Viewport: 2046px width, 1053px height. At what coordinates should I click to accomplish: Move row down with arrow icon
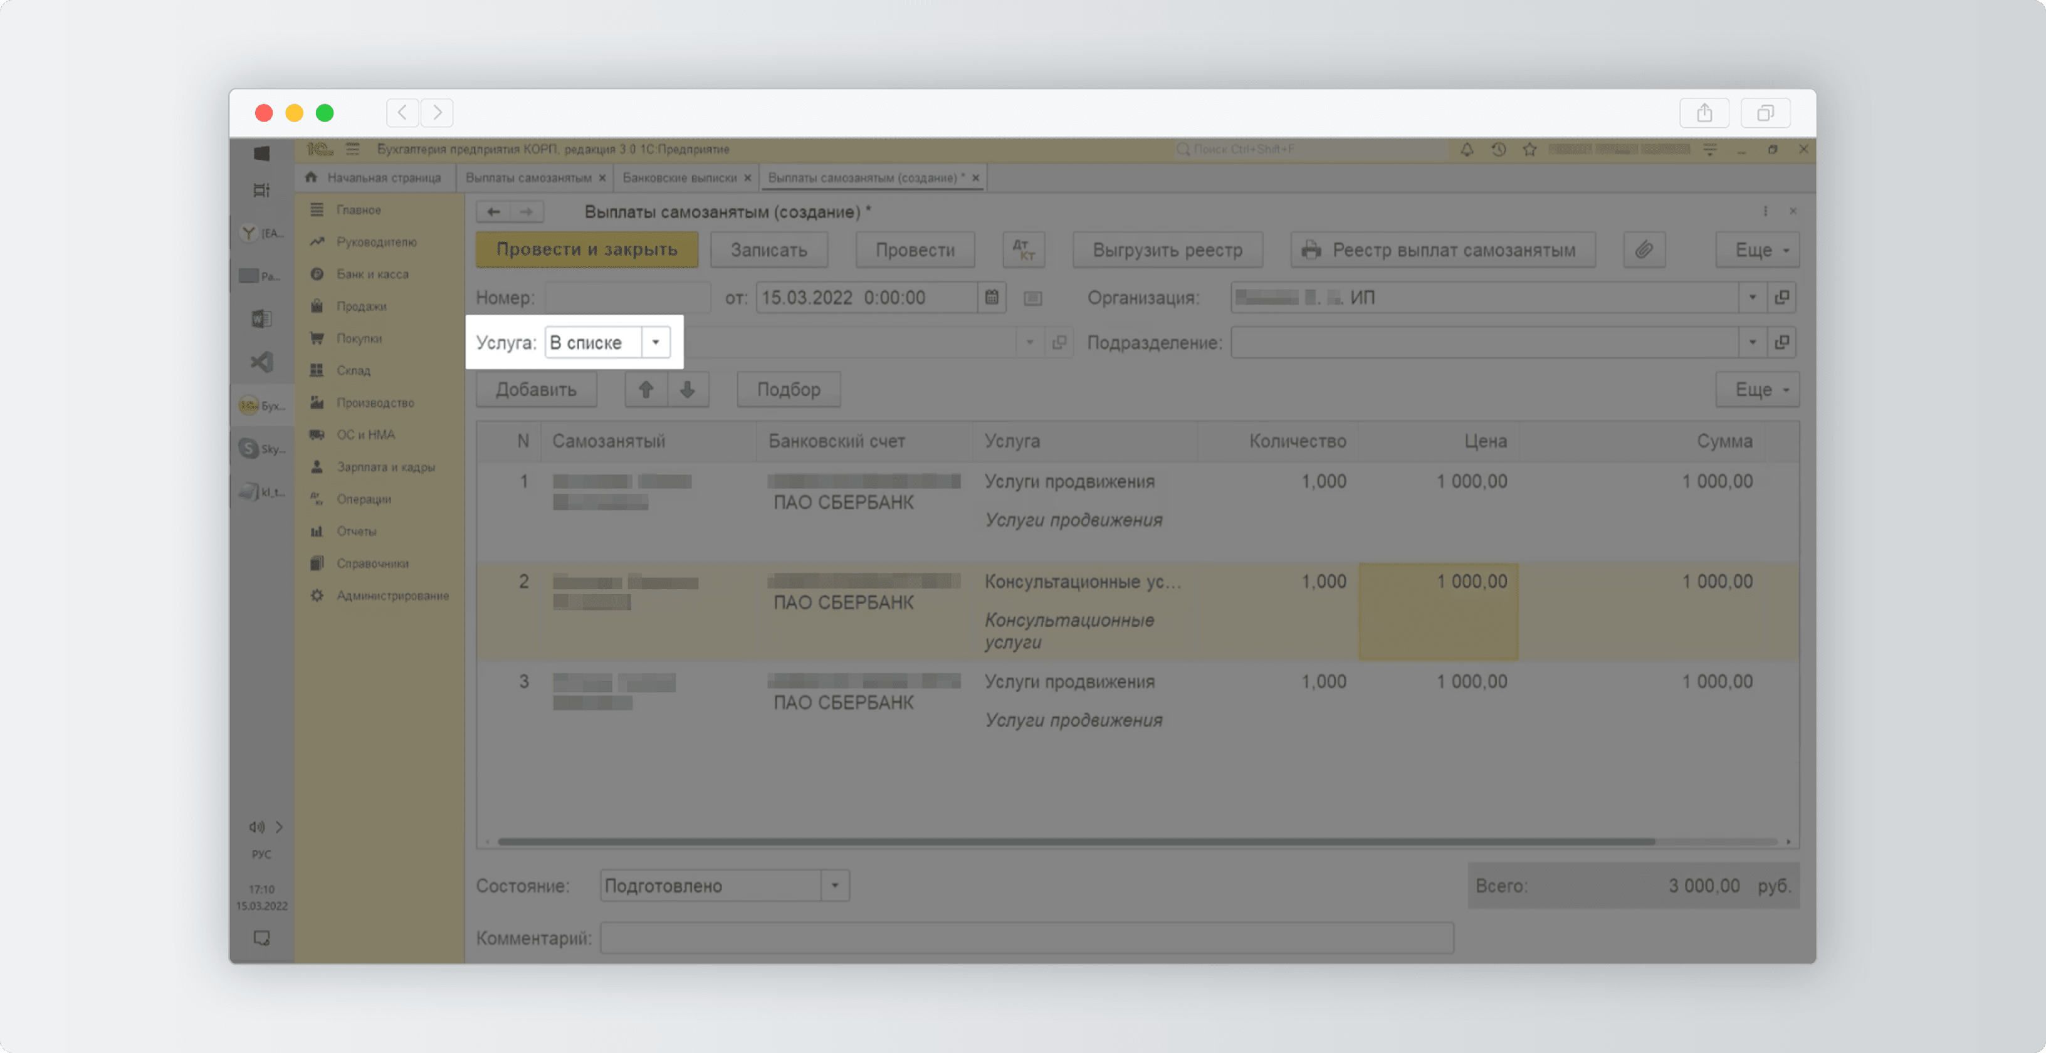point(688,390)
